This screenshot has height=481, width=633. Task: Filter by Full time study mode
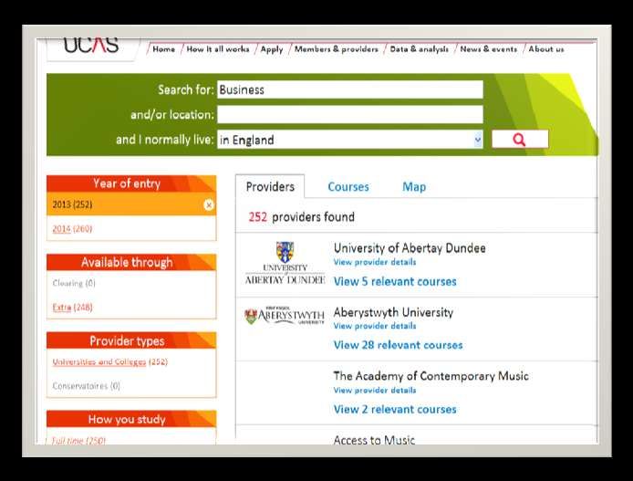tap(78, 440)
